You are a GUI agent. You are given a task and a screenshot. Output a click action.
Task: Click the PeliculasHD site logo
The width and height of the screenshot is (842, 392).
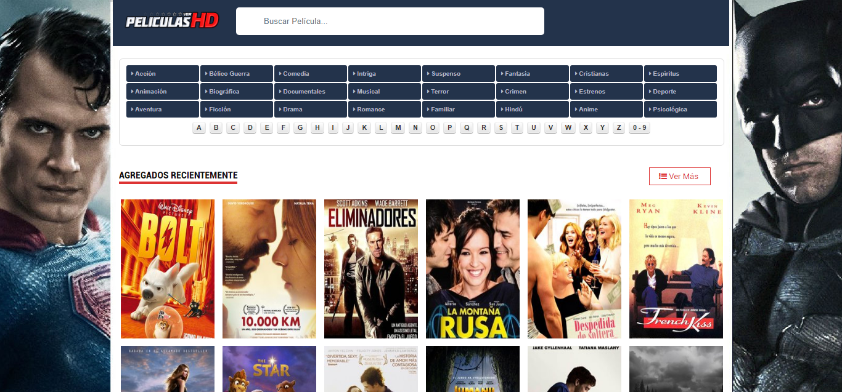tap(172, 20)
